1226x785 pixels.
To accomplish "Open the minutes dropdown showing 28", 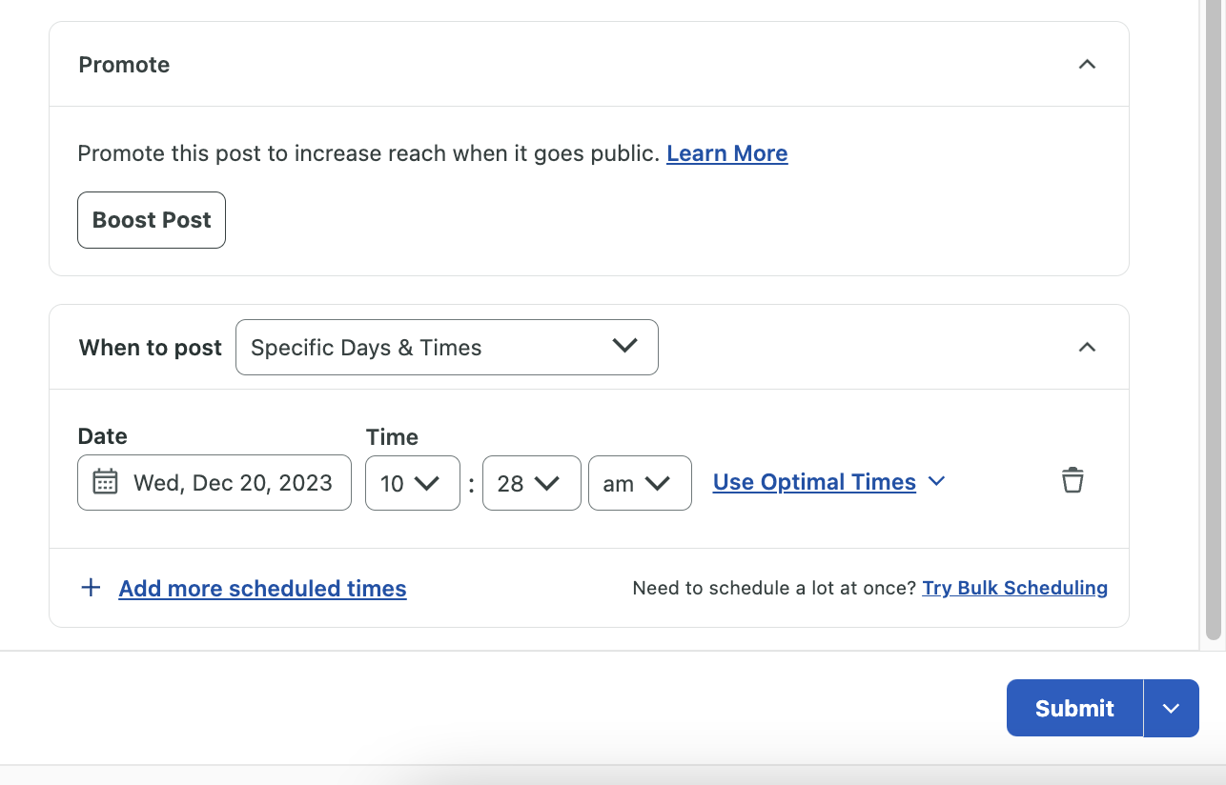I will (x=531, y=483).
